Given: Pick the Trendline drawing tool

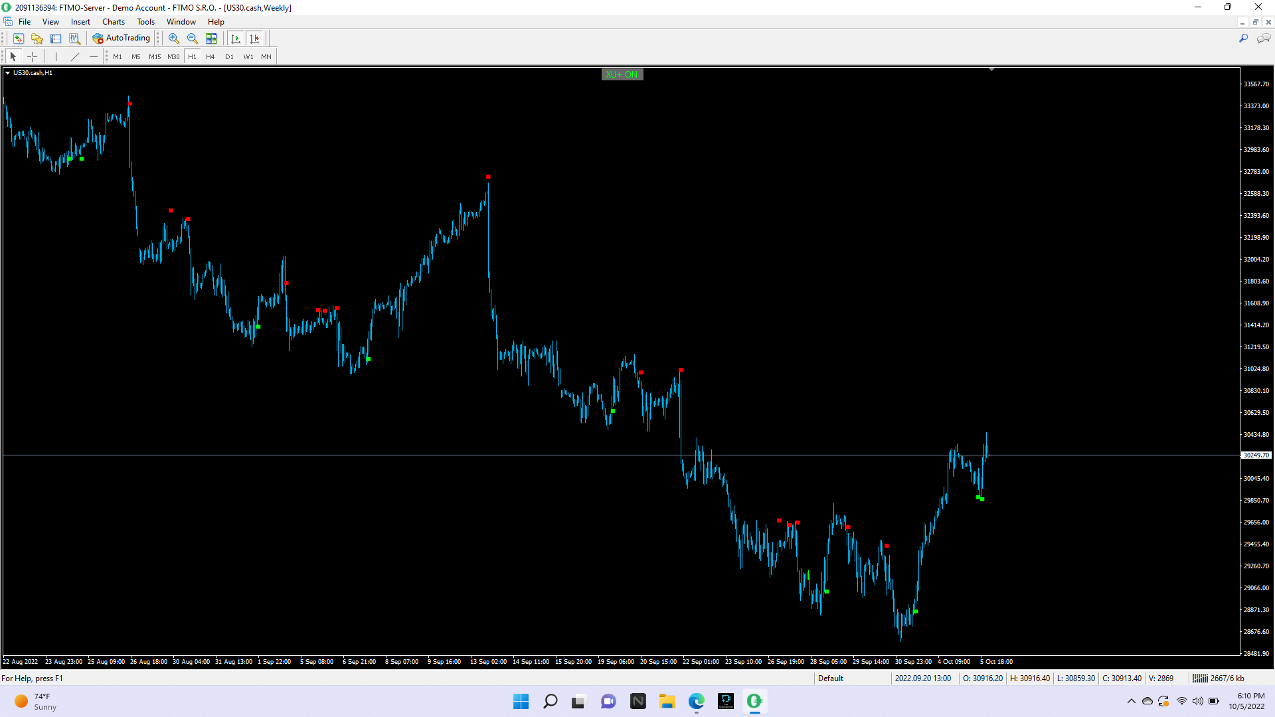Looking at the screenshot, I should click(x=75, y=56).
